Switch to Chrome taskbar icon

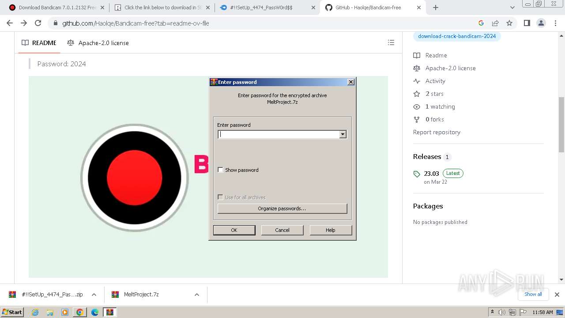click(x=80, y=312)
